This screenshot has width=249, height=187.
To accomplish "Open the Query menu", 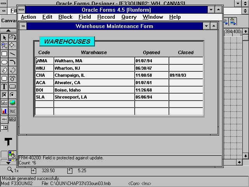I will [129, 17].
